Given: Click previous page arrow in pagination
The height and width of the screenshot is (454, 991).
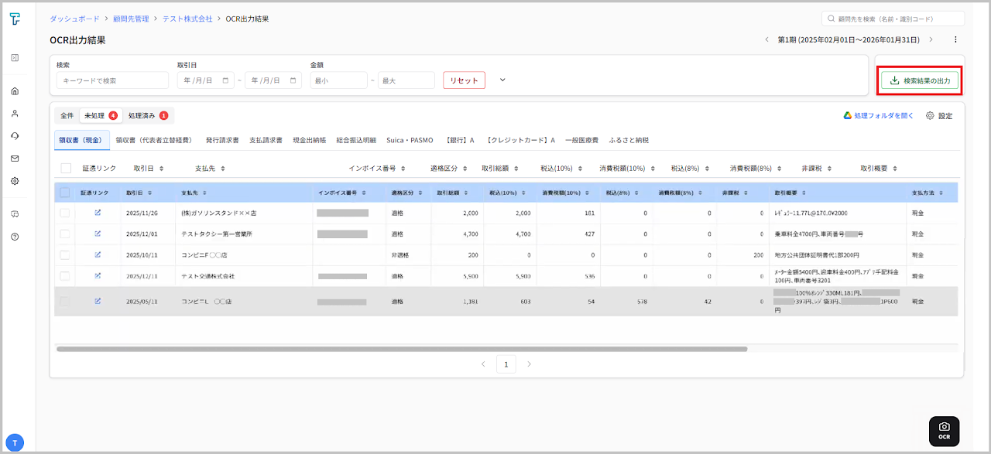Looking at the screenshot, I should click(483, 364).
